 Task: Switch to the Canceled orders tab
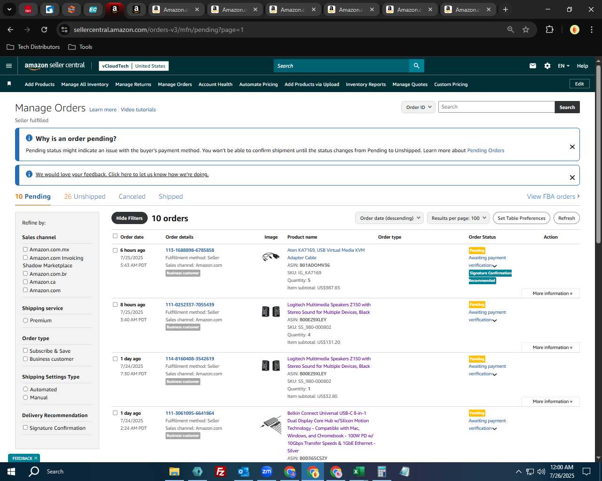click(x=132, y=196)
